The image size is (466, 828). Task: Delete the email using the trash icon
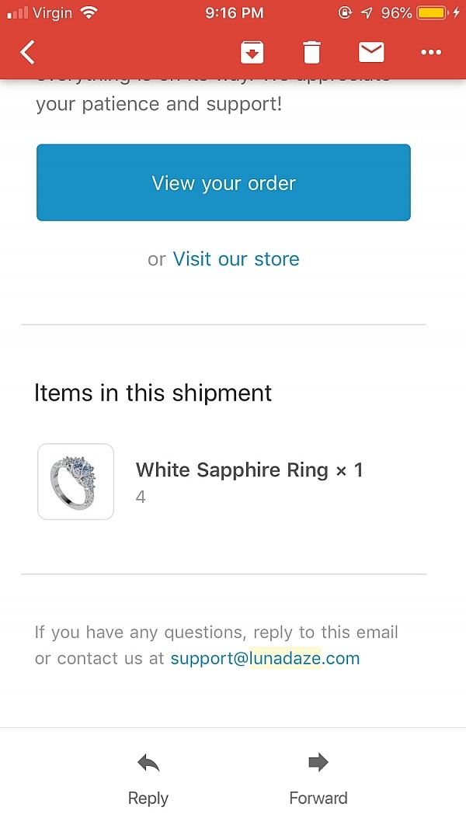[x=311, y=52]
